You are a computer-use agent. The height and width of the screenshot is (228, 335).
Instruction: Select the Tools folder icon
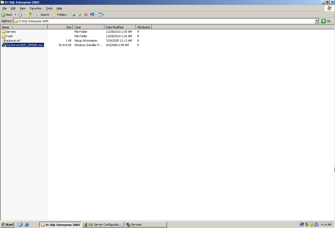tap(4, 36)
